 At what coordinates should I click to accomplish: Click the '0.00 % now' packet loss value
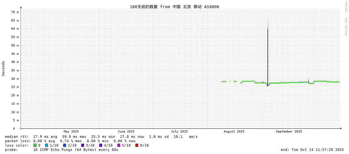click(125, 141)
